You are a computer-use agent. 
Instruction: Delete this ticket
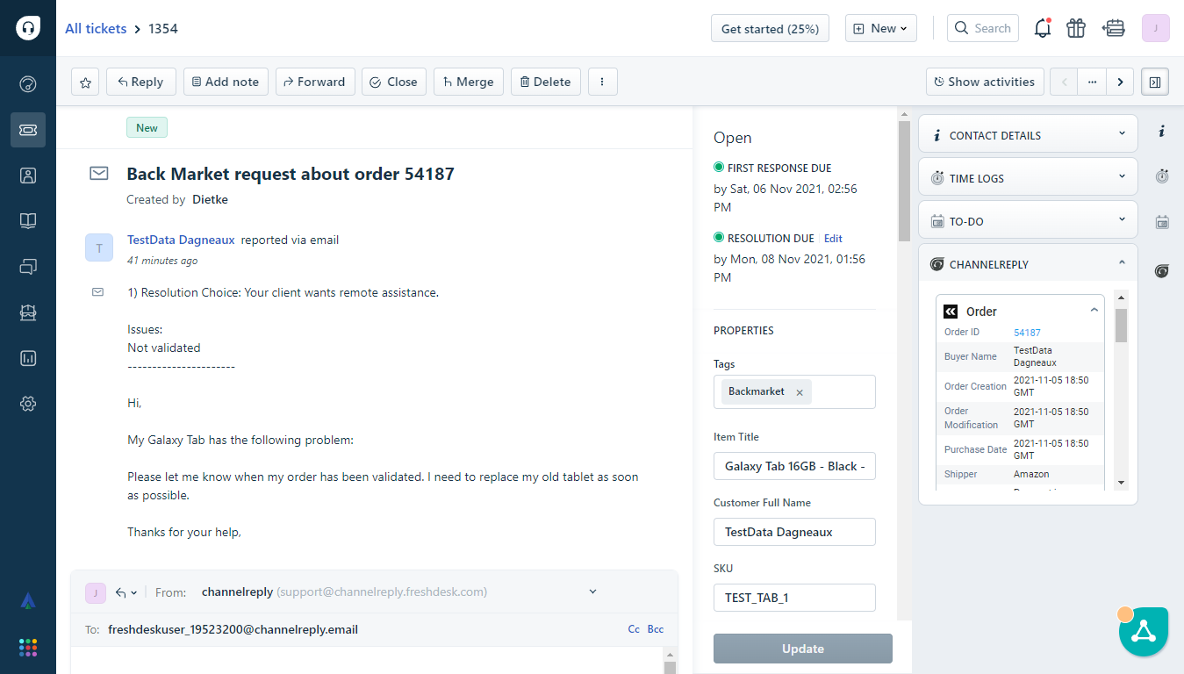click(x=546, y=82)
